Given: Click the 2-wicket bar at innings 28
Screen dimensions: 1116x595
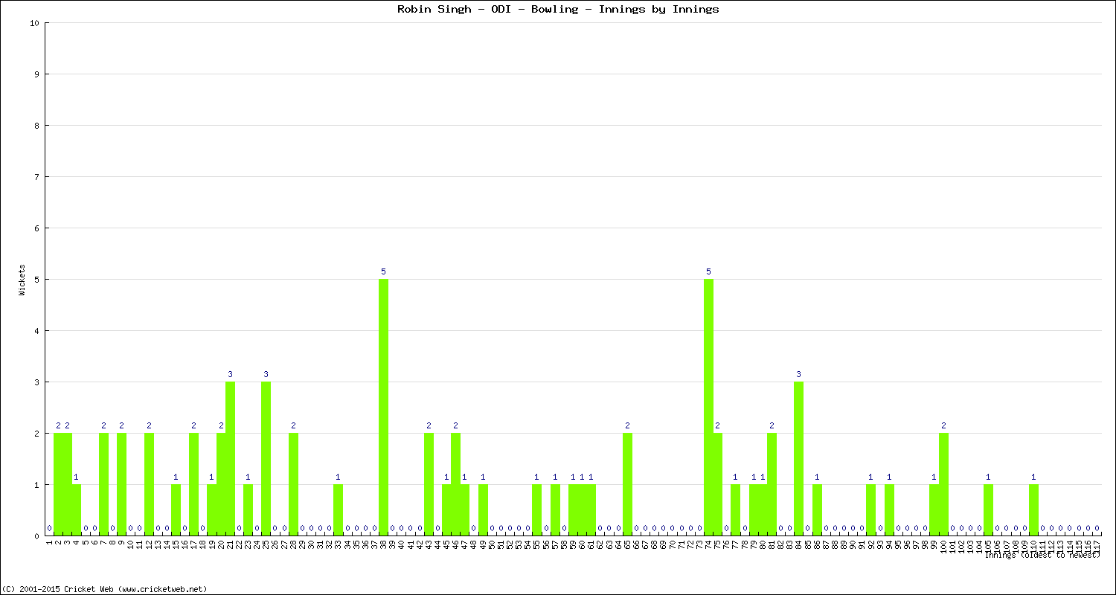Looking at the screenshot, I should [x=293, y=484].
